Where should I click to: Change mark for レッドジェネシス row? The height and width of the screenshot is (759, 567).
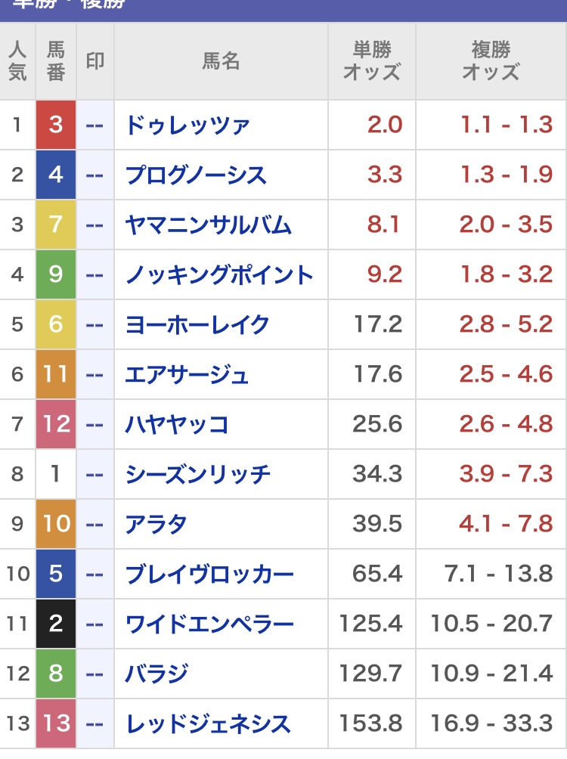[x=94, y=723]
